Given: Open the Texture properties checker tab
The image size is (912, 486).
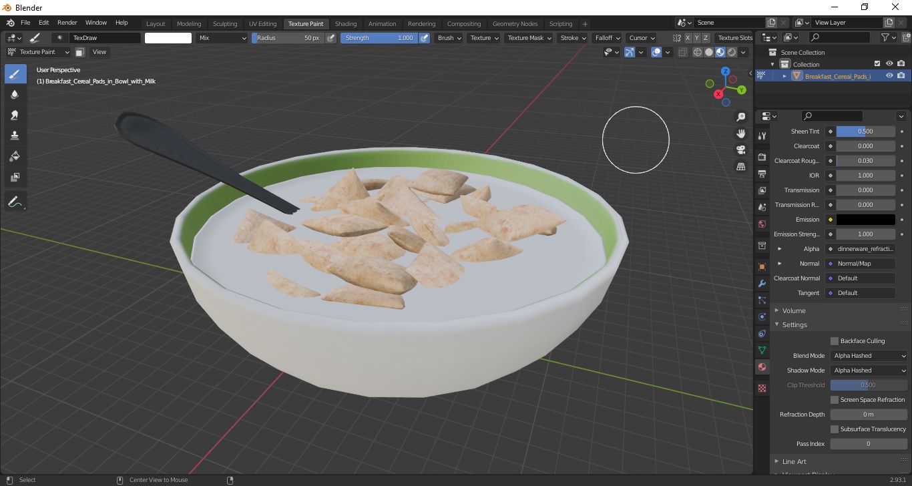Looking at the screenshot, I should pyautogui.click(x=762, y=388).
